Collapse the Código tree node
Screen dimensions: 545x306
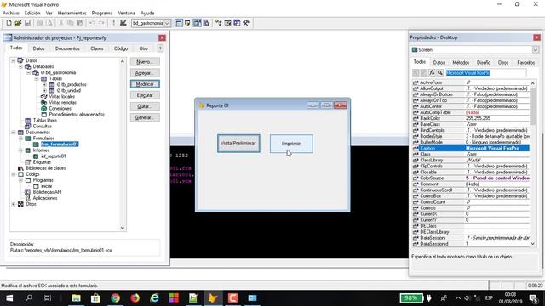point(14,174)
